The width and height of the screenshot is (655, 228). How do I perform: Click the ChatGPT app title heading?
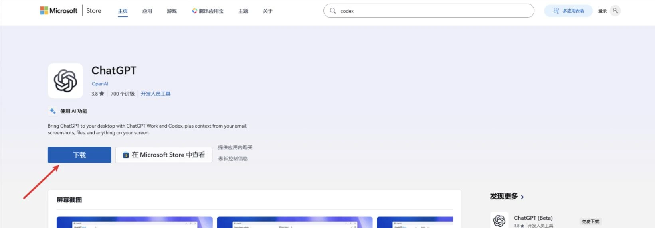click(x=114, y=71)
